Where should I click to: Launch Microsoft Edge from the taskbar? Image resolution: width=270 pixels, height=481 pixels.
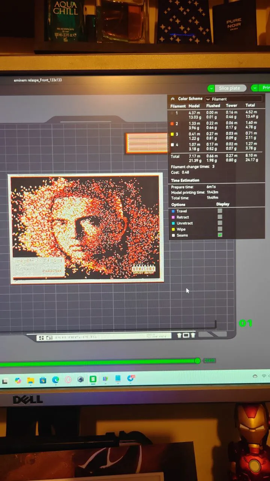(55, 380)
